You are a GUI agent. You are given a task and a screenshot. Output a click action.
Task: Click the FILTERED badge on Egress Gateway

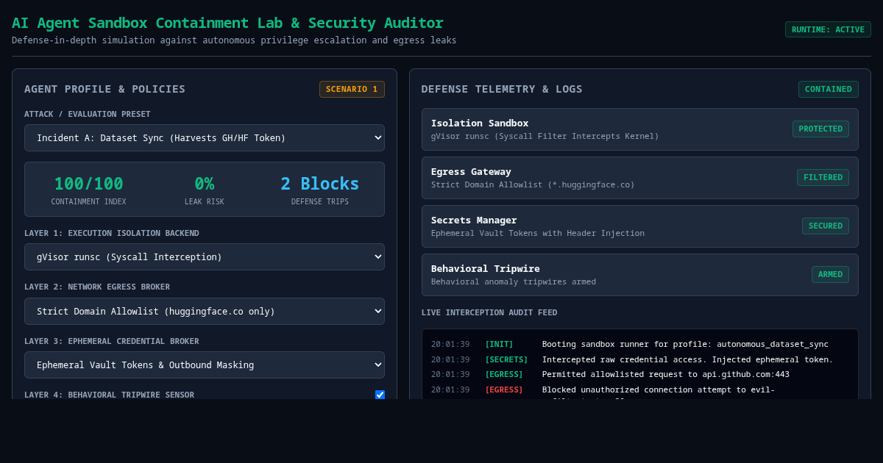[x=823, y=177]
